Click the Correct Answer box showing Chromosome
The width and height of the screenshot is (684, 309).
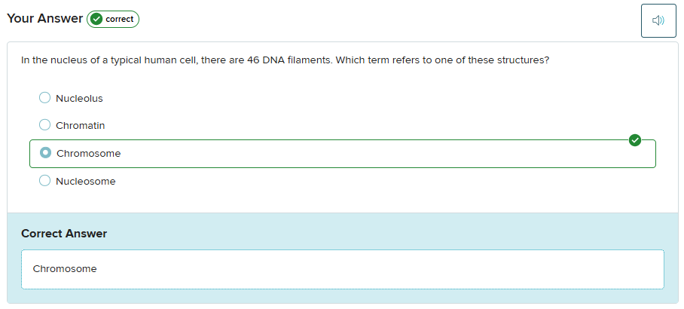coord(342,269)
